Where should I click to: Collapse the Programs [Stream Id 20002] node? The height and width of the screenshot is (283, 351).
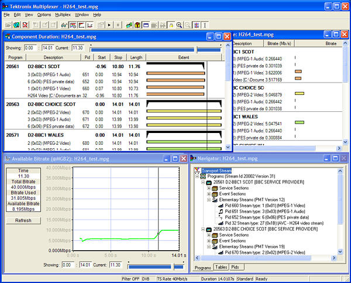(197, 176)
